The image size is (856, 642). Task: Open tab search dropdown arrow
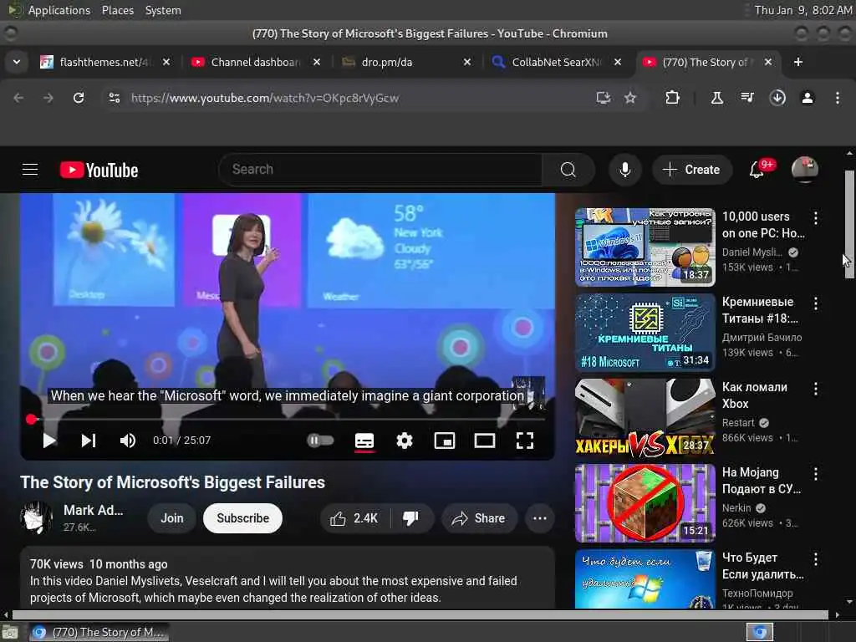(17, 62)
